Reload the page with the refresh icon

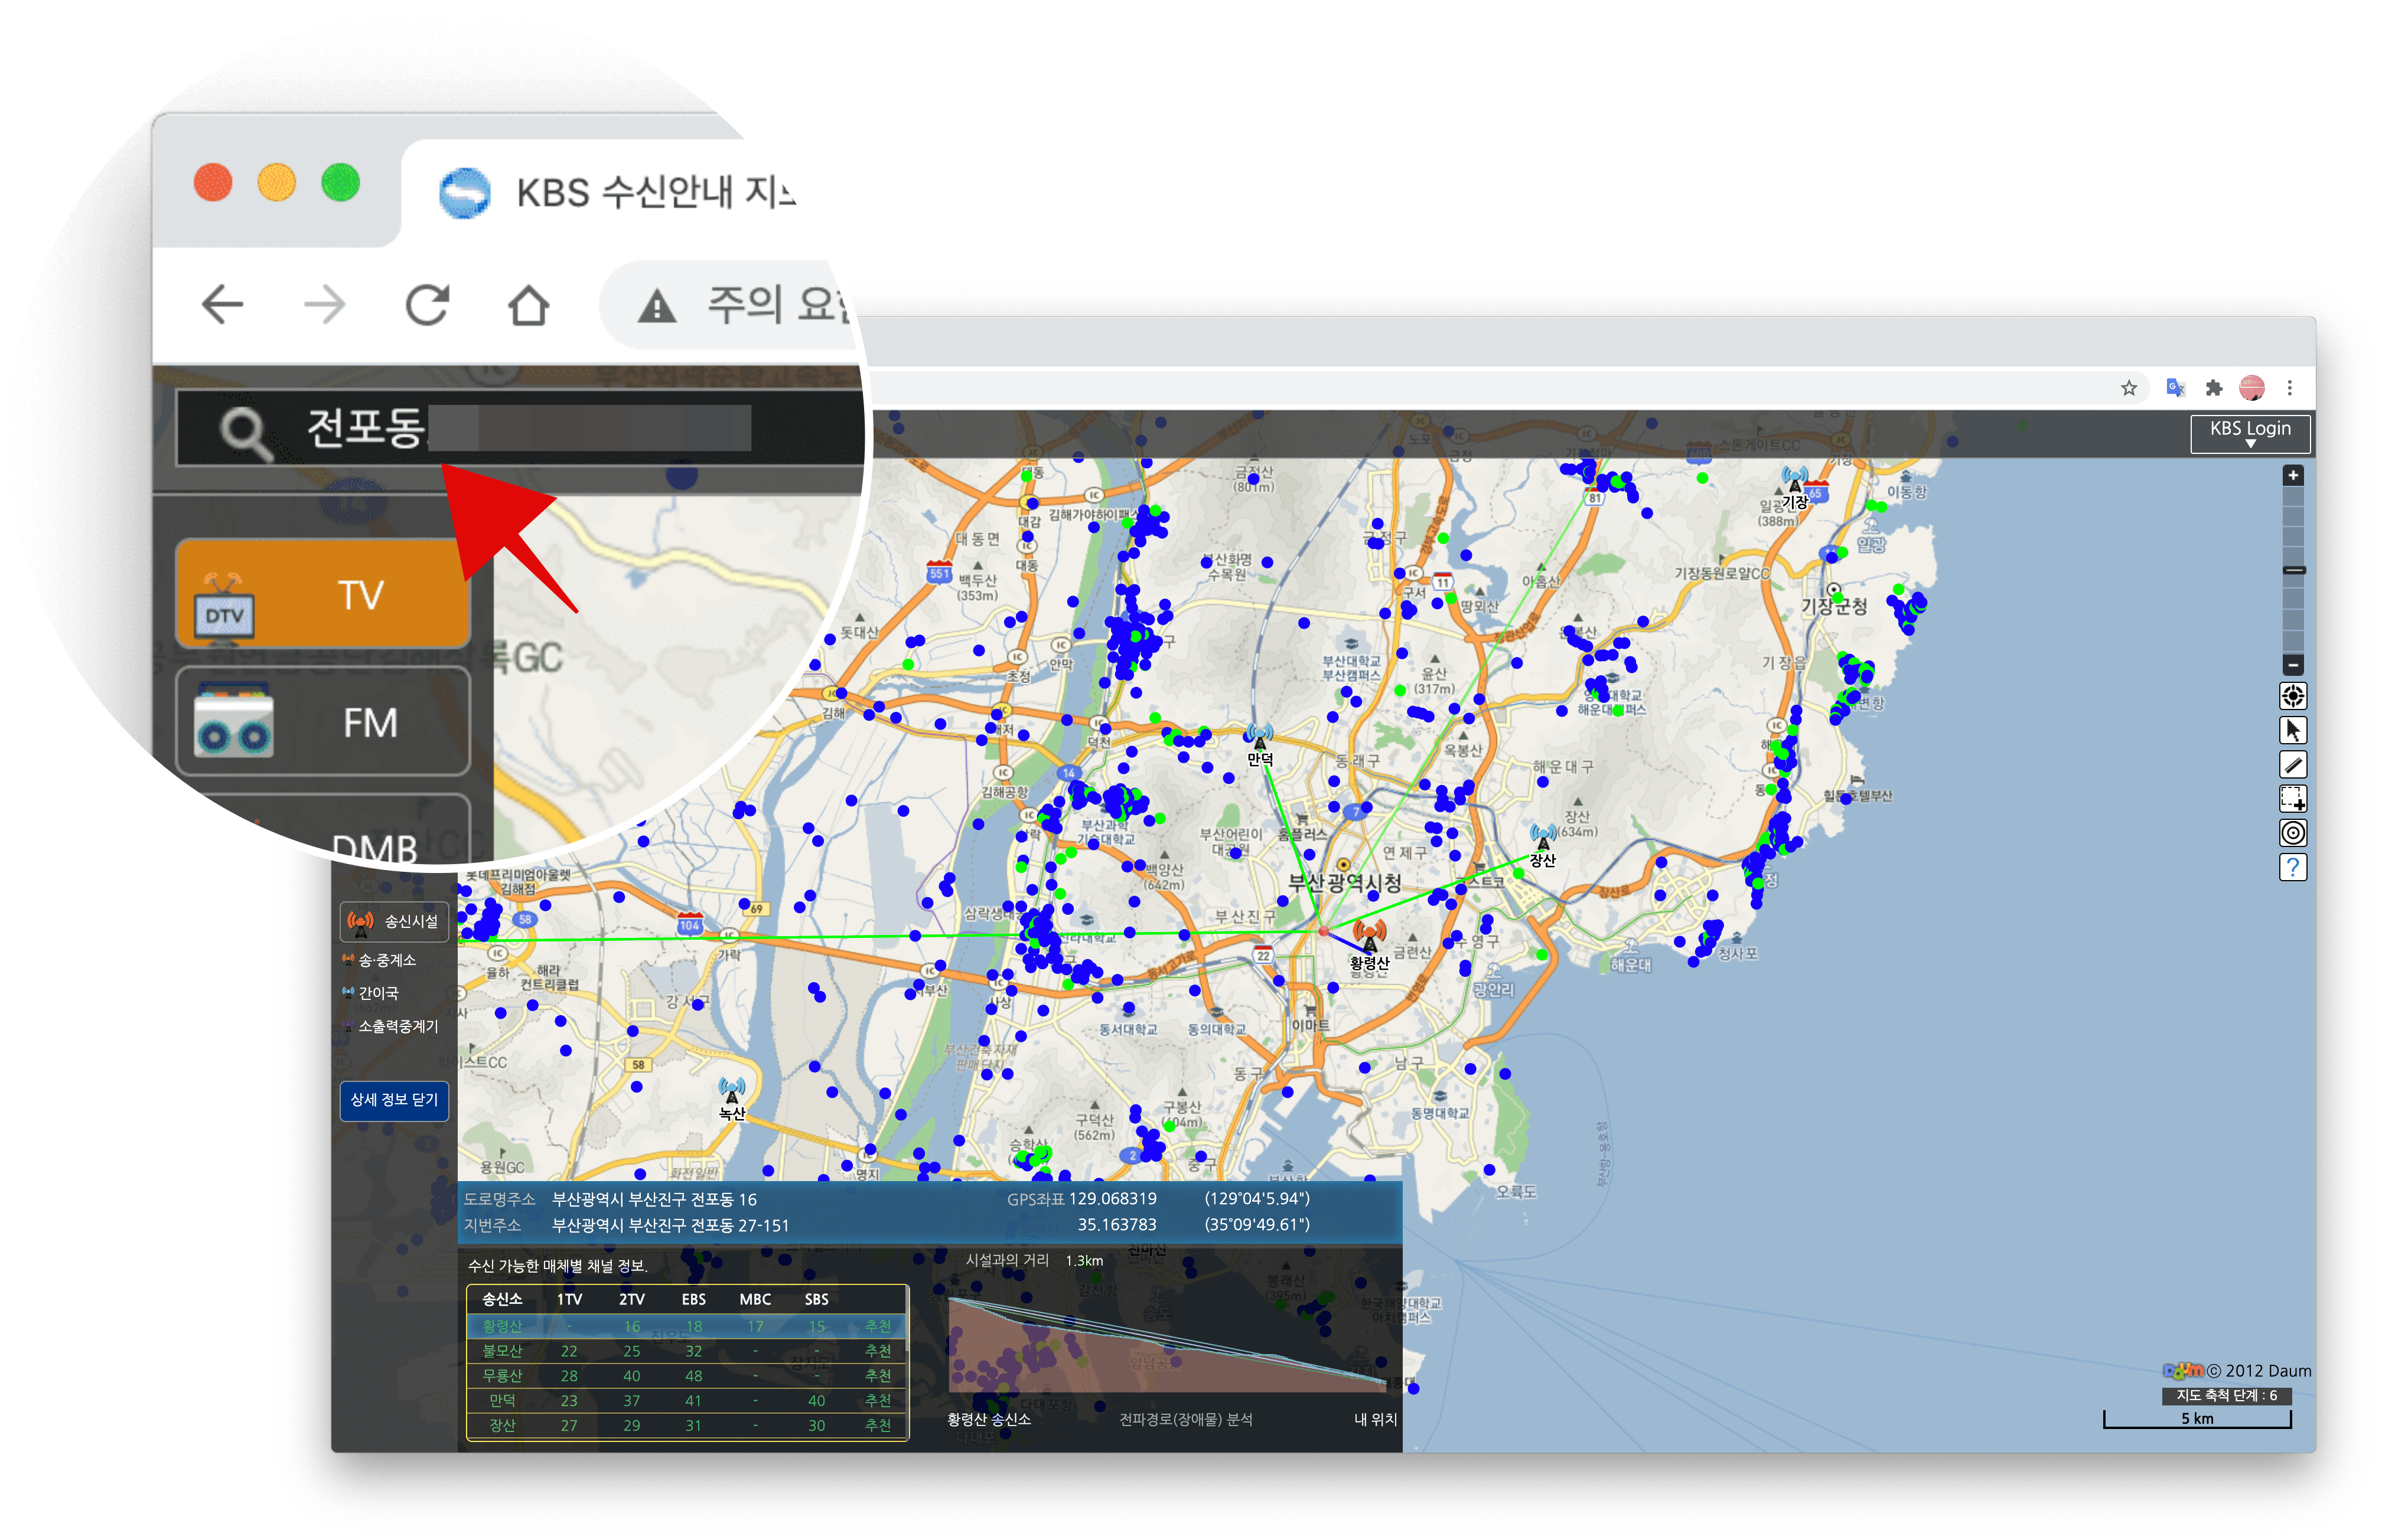(x=427, y=304)
